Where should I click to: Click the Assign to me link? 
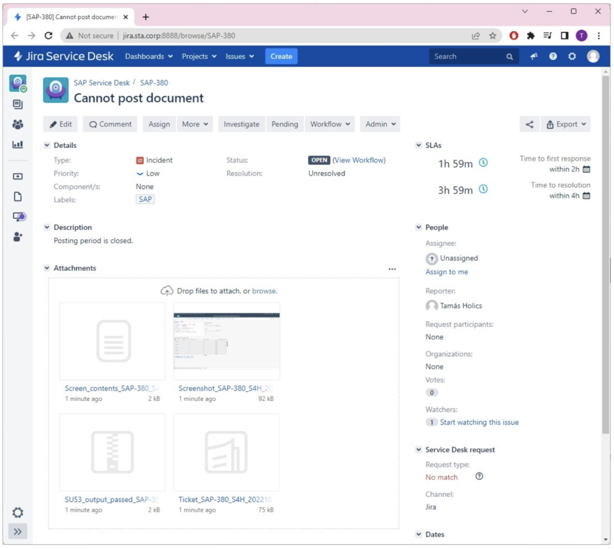click(447, 272)
